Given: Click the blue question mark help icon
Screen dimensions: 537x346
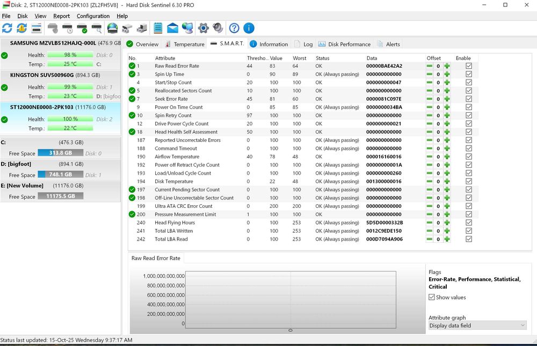Looking at the screenshot, I should pos(234,28).
